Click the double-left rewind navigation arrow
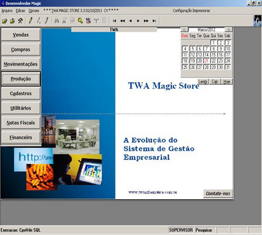The image size is (262, 235). tap(123, 21)
